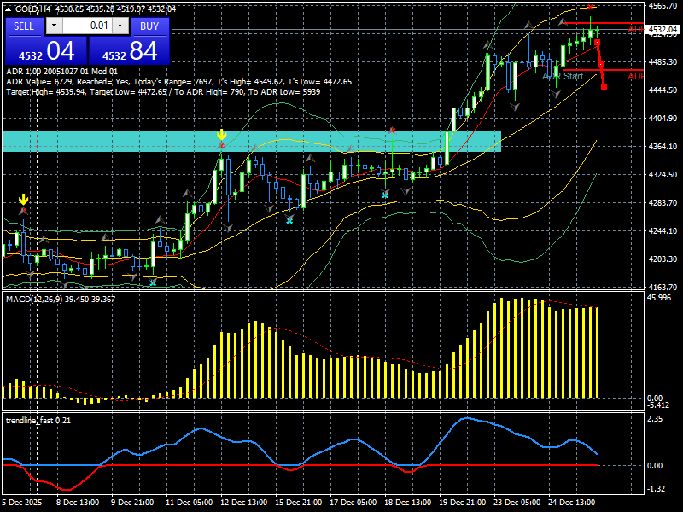Click the 4485.30 price axis label
This screenshot has height=512, width=683.
(663, 61)
